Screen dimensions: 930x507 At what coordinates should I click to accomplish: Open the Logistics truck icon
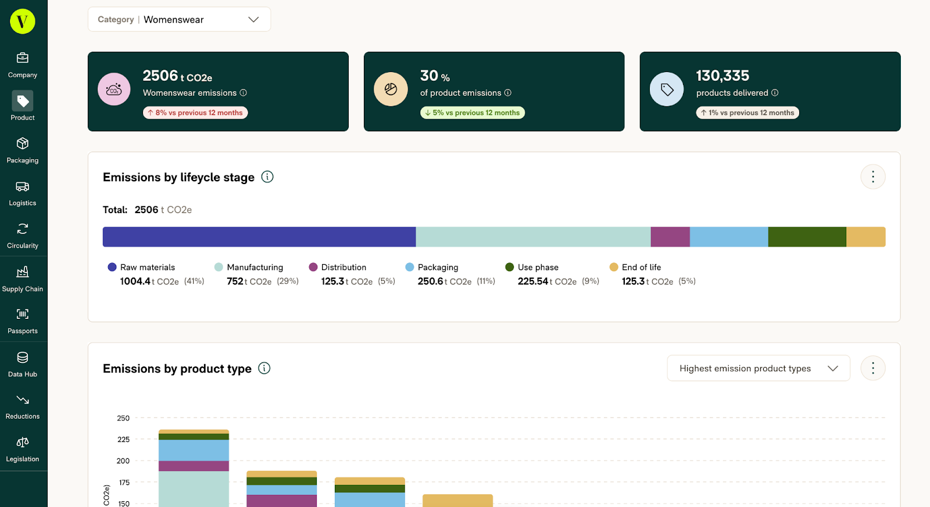pos(23,186)
